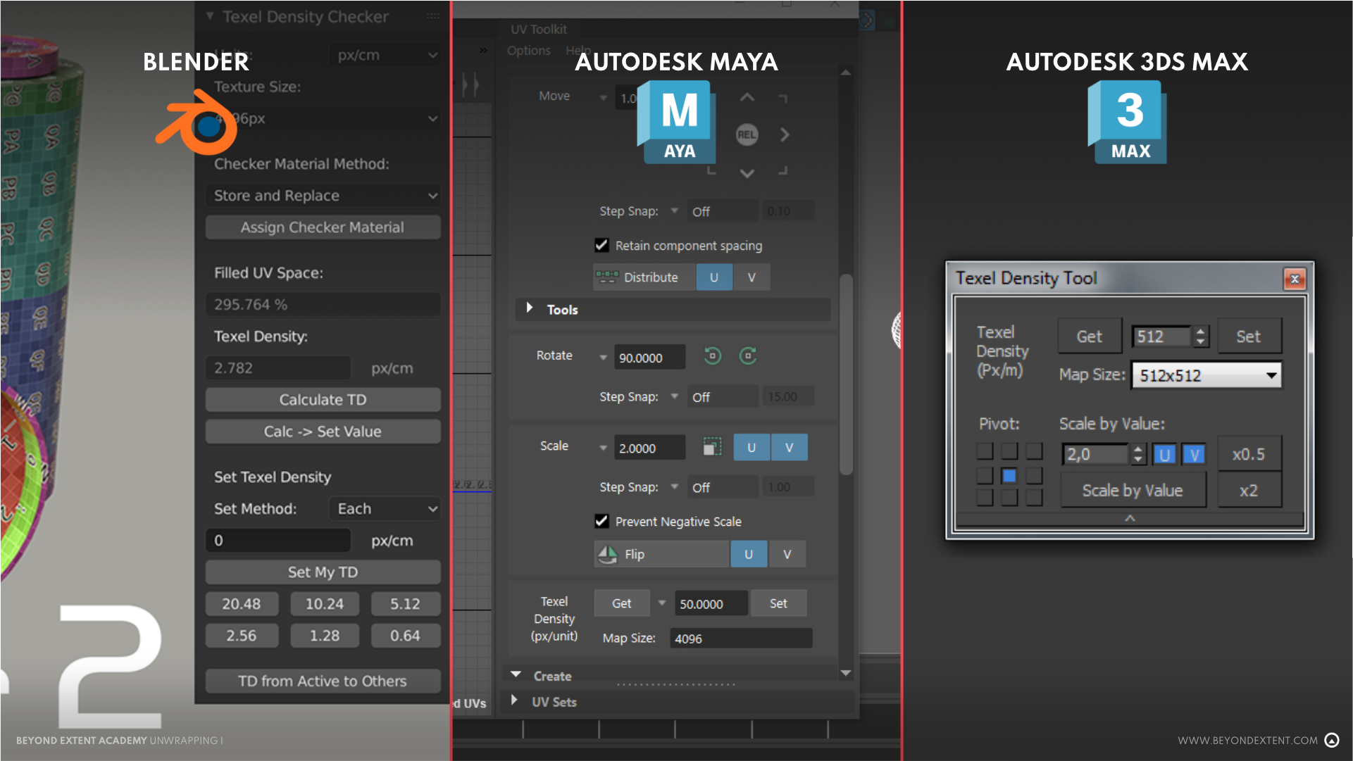Click Set My TD button
This screenshot has width=1353, height=761.
click(x=323, y=572)
